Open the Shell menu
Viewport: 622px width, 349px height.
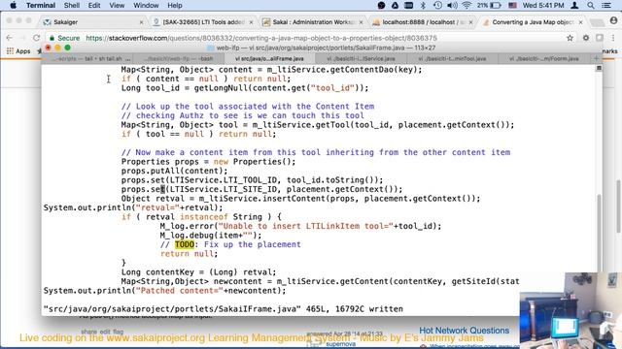(72, 5)
